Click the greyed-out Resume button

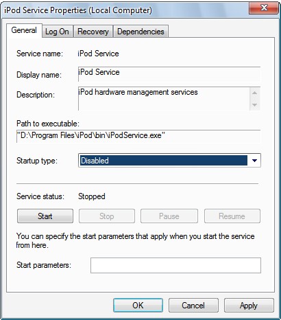click(232, 216)
